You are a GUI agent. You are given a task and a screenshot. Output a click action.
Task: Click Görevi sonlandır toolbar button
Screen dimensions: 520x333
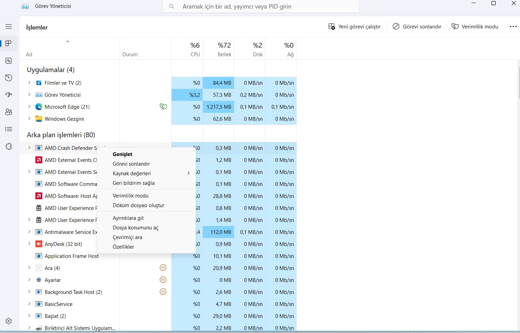point(417,27)
